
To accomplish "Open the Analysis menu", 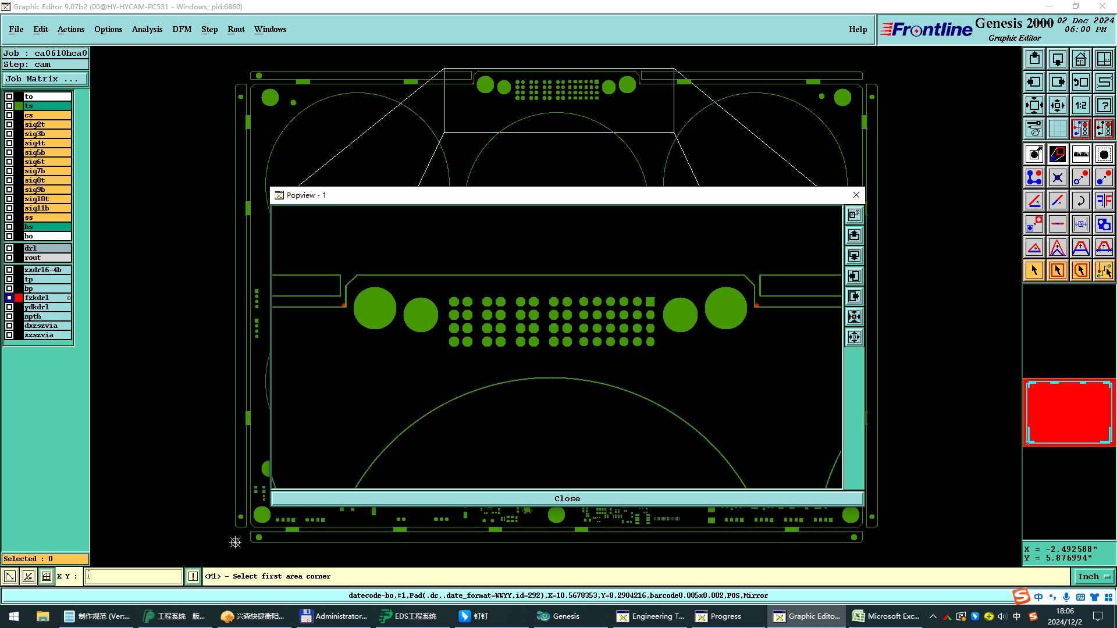I will pyautogui.click(x=147, y=29).
